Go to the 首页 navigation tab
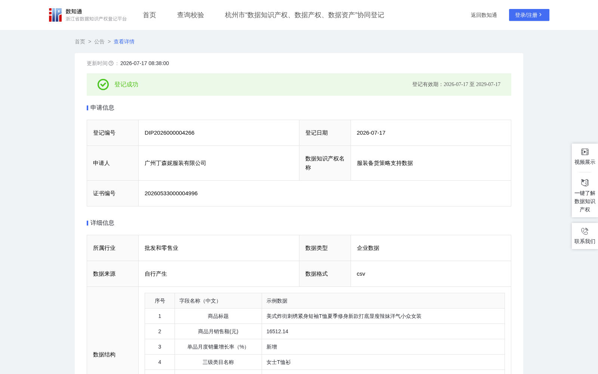This screenshot has height=374, width=598. click(x=149, y=15)
